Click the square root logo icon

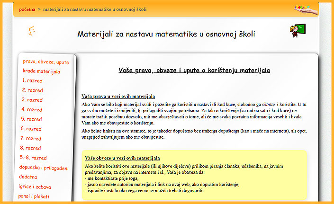[x=32, y=31]
